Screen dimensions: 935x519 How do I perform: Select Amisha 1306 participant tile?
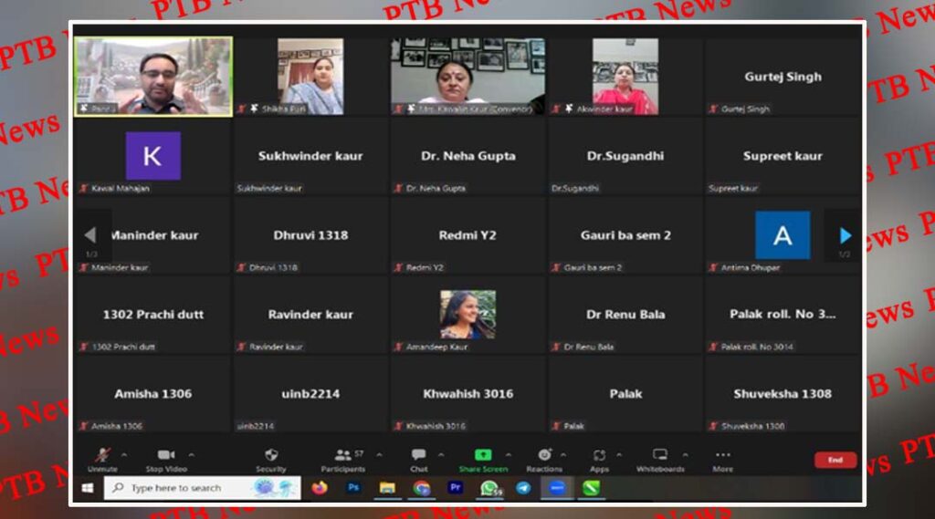(x=153, y=394)
